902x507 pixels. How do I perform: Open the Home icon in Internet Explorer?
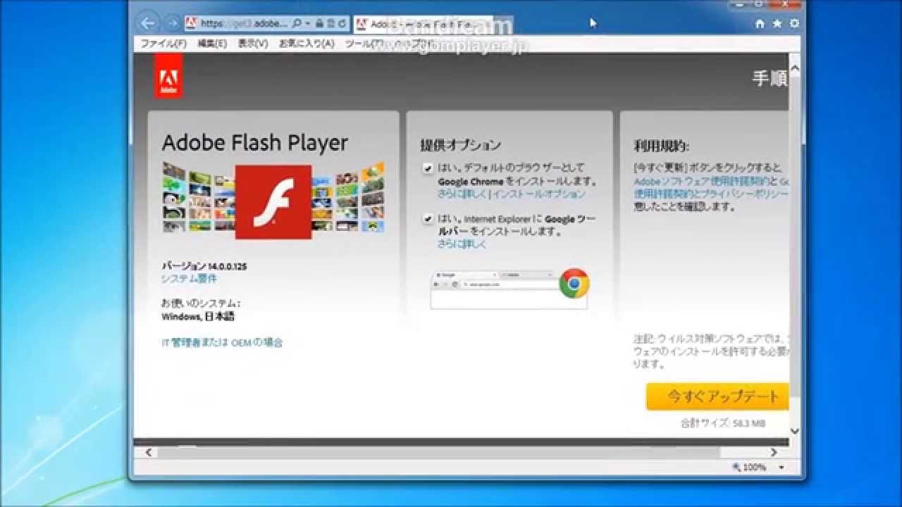760,23
